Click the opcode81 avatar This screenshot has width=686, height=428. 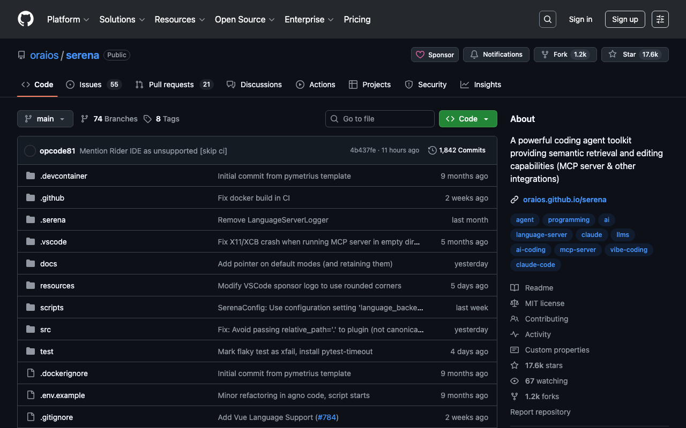click(x=30, y=151)
